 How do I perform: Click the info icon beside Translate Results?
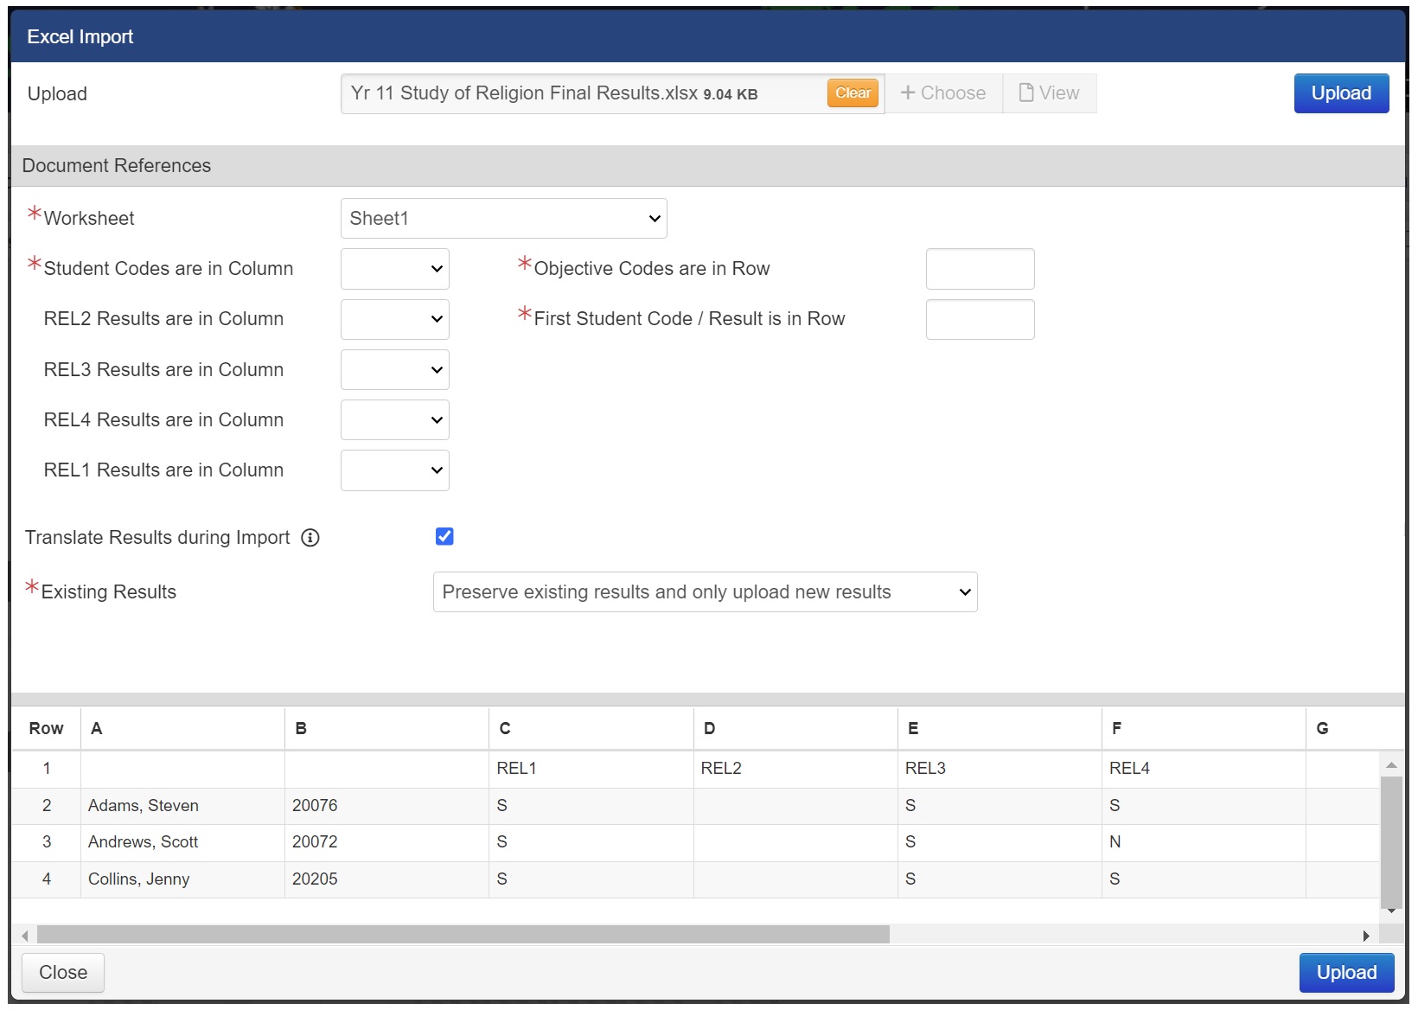coord(310,538)
